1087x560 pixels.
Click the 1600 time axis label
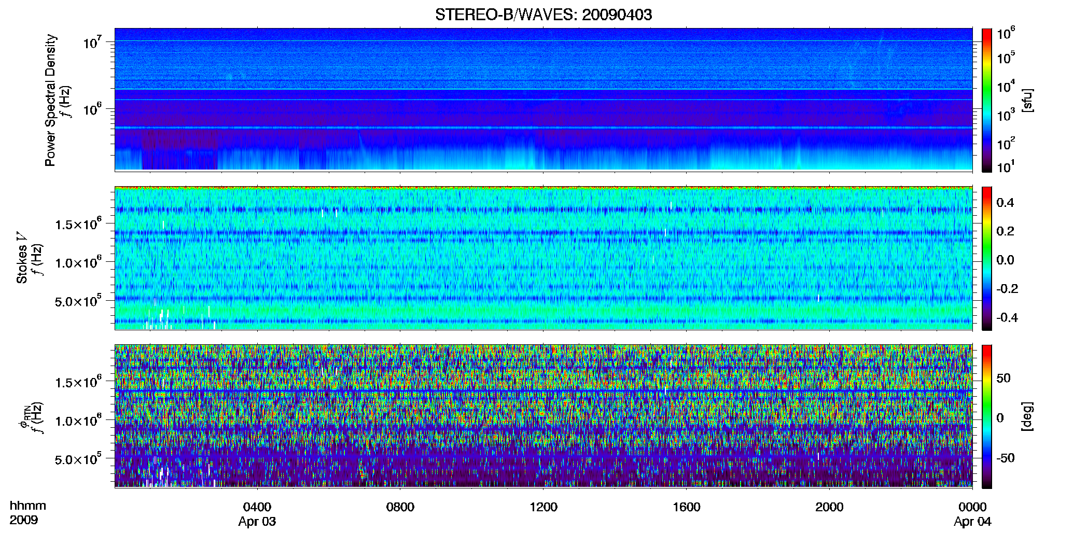click(687, 507)
